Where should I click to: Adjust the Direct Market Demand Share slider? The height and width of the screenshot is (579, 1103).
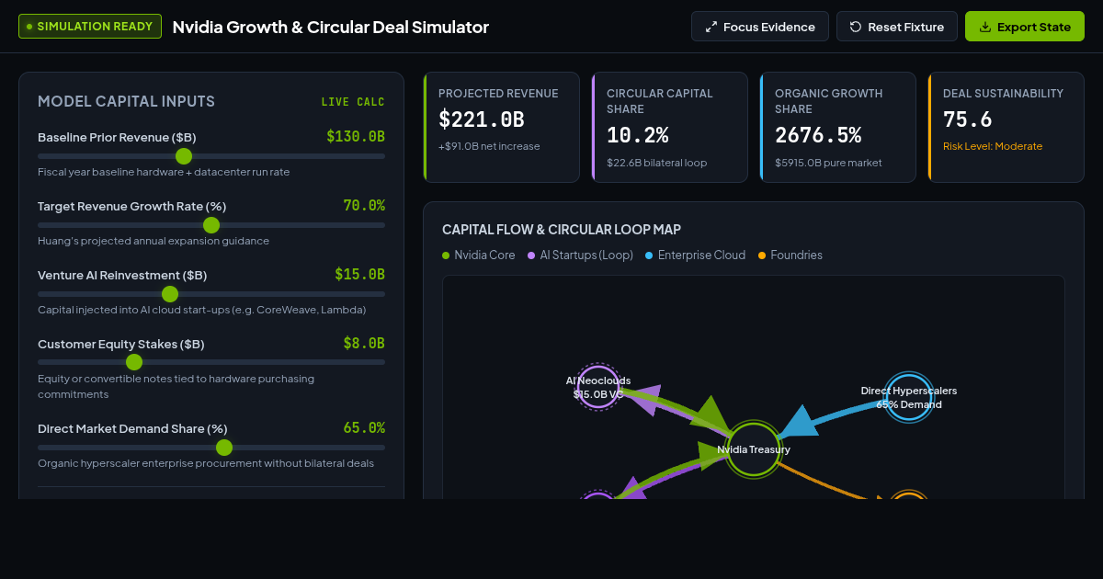coord(211,448)
